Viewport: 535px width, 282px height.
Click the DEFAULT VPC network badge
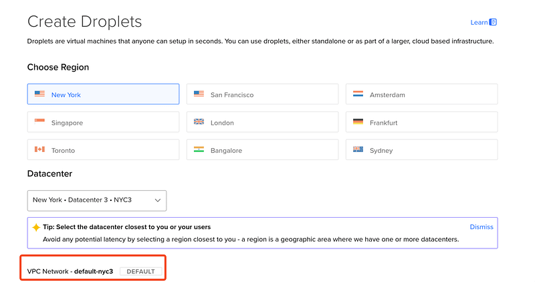point(140,271)
